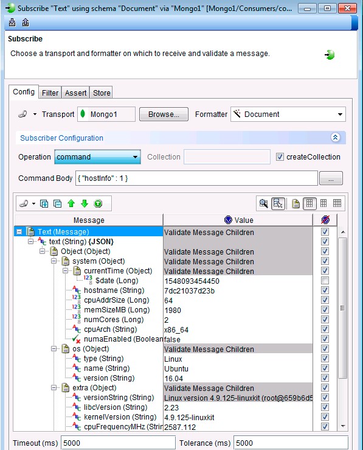Image resolution: width=363 pixels, height=450 pixels.
Task: Click the ellipsis button beside Command Body
Action: [x=331, y=178]
